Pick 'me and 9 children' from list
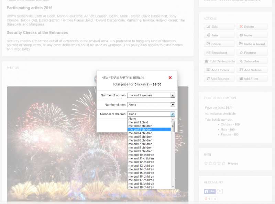This screenshot has height=204, width=275. click(x=149, y=151)
